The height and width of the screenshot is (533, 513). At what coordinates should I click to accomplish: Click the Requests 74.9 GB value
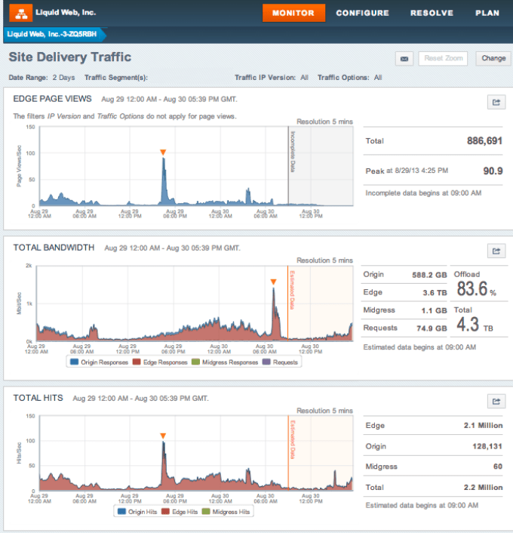click(432, 328)
